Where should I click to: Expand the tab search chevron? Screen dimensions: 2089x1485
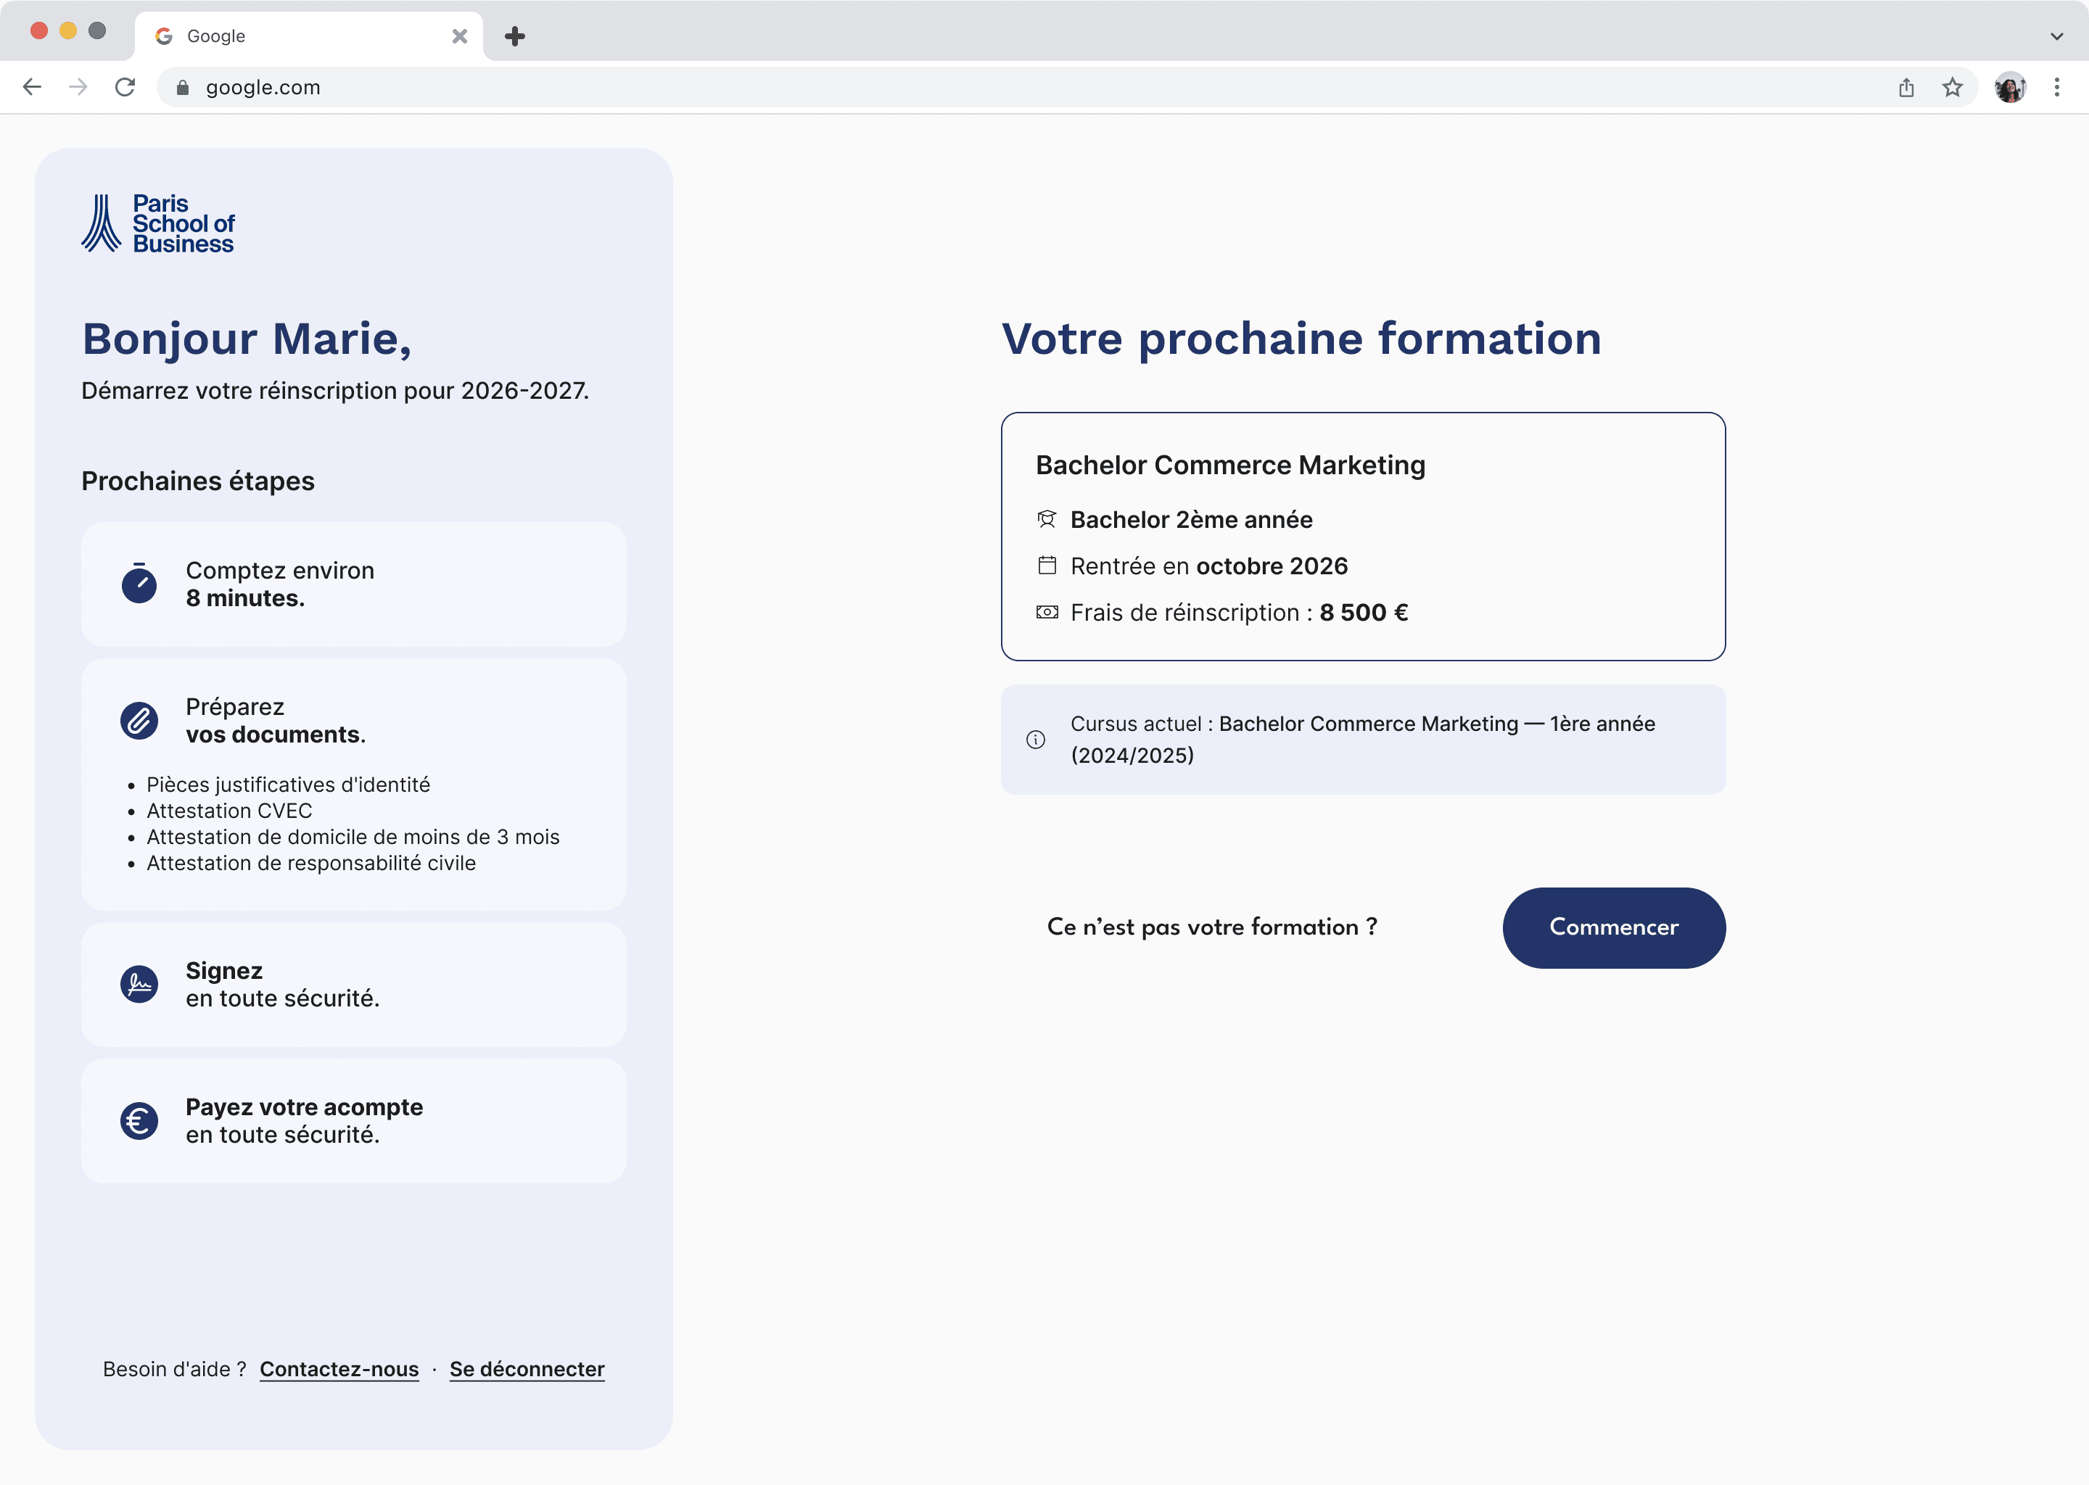2057,36
